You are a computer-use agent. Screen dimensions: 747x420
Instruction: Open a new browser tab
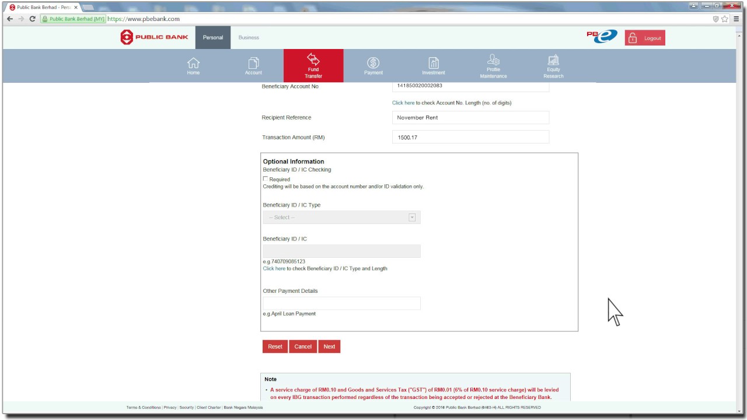[x=89, y=7]
